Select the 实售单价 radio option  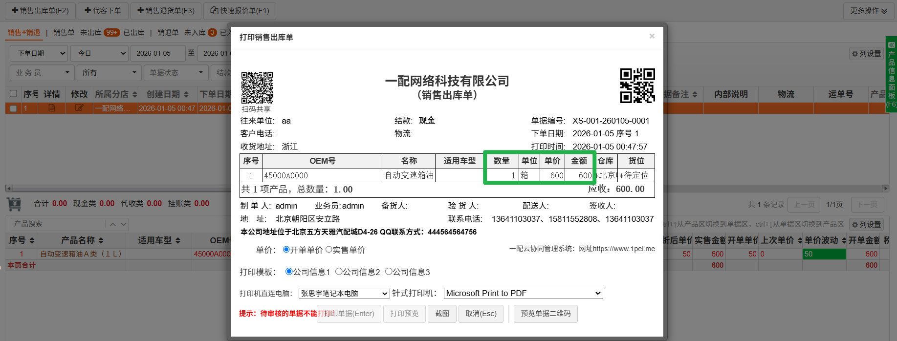click(329, 250)
